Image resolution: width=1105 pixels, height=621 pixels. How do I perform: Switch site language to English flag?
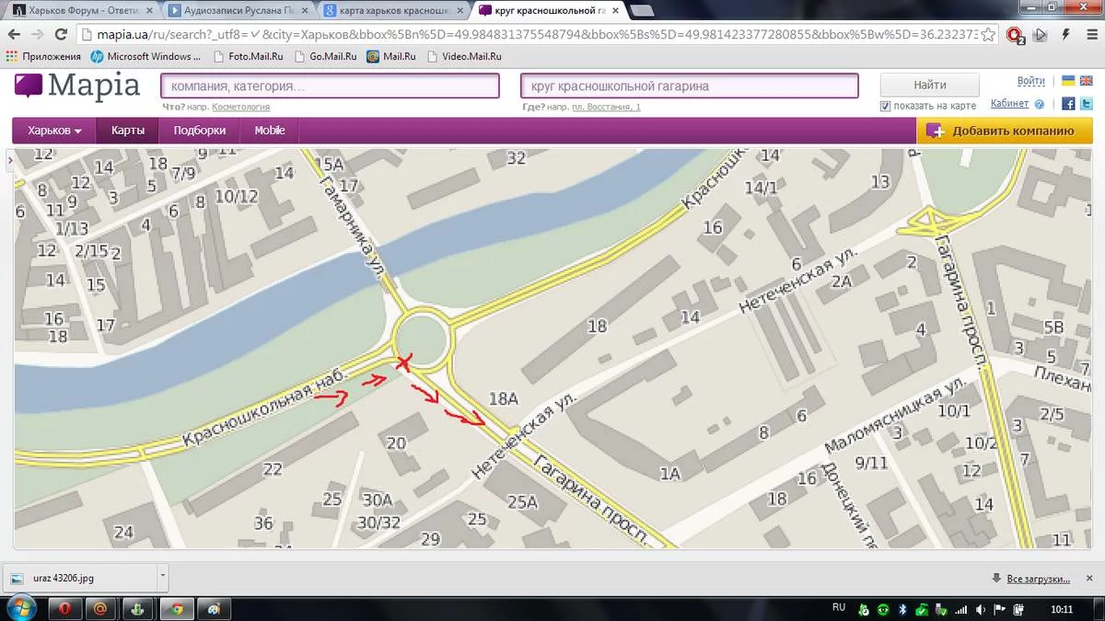pos(1086,82)
